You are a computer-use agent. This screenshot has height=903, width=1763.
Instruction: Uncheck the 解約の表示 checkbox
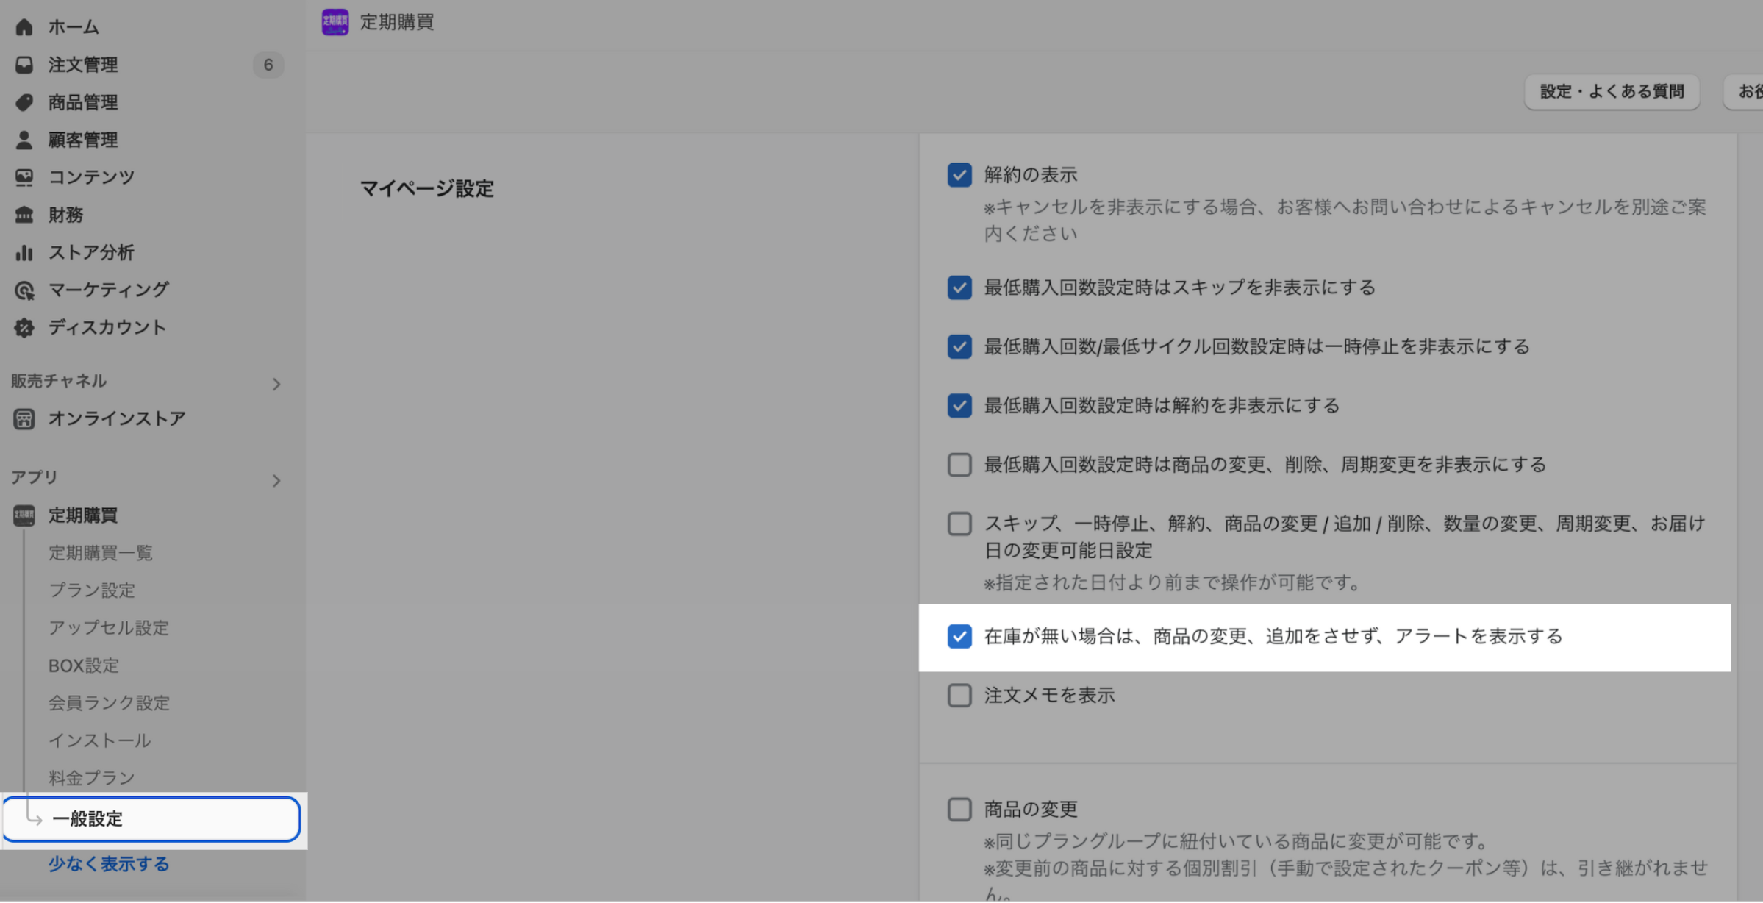tap(959, 175)
